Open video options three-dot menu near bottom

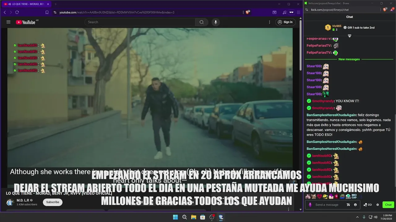[x=289, y=209]
